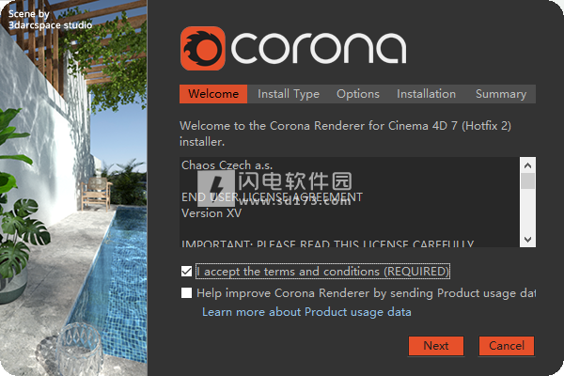The image size is (564, 376).
Task: Click the orange Corona logo icon
Action: pyautogui.click(x=202, y=48)
